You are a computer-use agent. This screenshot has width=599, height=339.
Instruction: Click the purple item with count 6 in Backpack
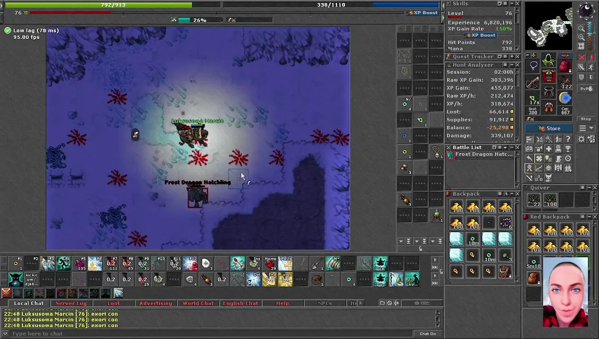(505, 223)
